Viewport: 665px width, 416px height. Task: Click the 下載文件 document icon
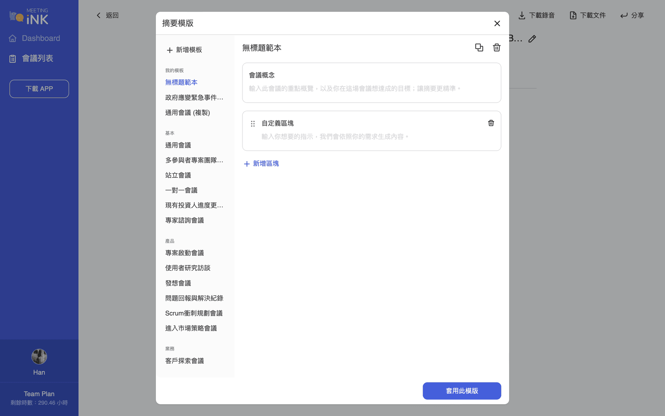[572, 15]
